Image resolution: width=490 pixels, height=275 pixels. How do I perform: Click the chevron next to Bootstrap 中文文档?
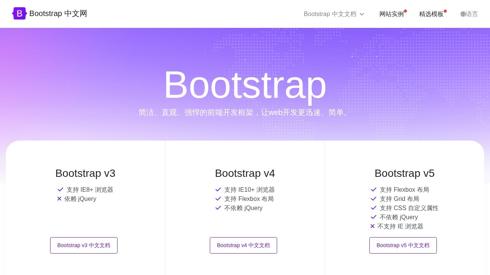362,14
